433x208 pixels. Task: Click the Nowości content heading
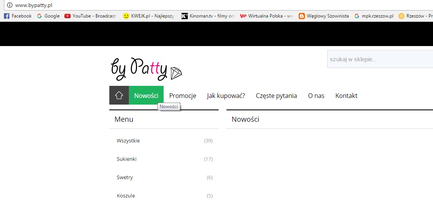pos(245,119)
